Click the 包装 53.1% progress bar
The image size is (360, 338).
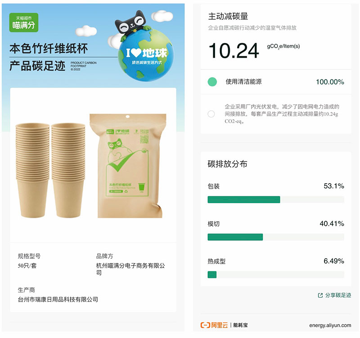click(x=276, y=199)
